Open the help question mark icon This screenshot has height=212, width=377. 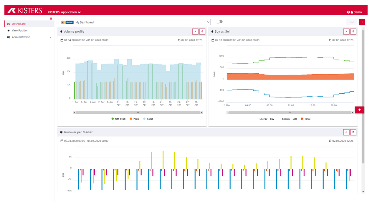[348, 12]
